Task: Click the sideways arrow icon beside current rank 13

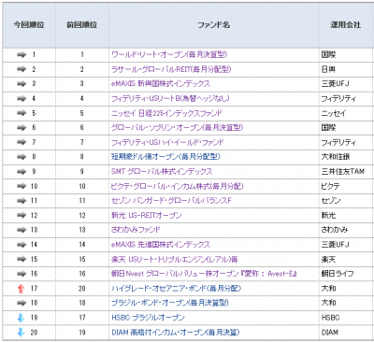Action: (x=22, y=230)
